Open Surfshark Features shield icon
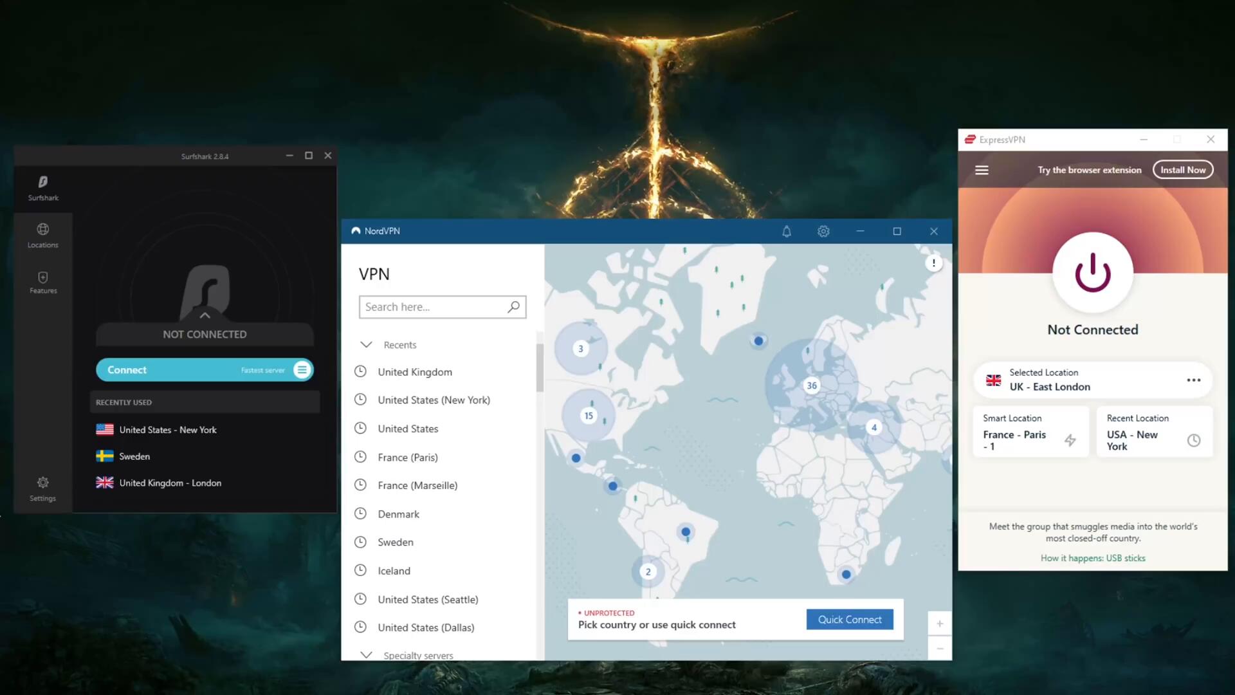This screenshot has height=695, width=1235. (42, 282)
